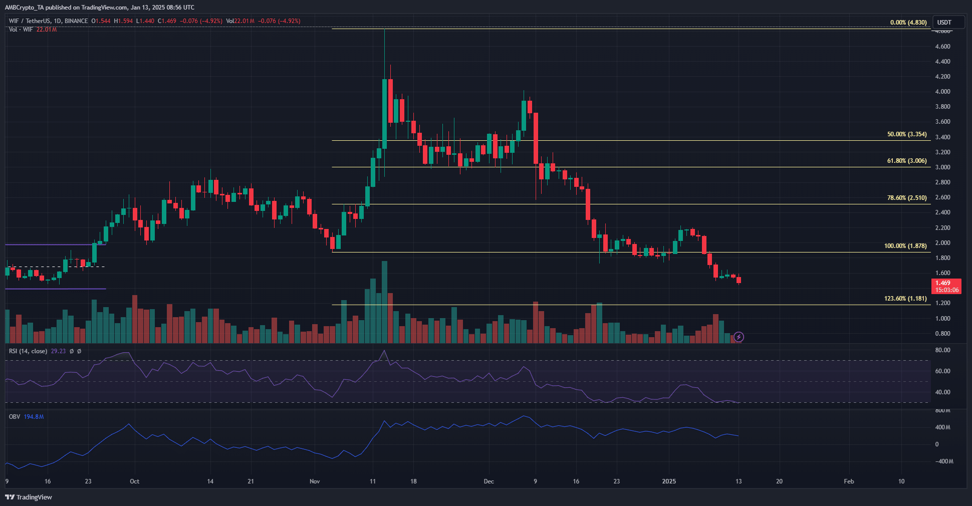Click the AMBCrypto_TA published header text
This screenshot has height=506, width=972.
pyautogui.click(x=100, y=8)
